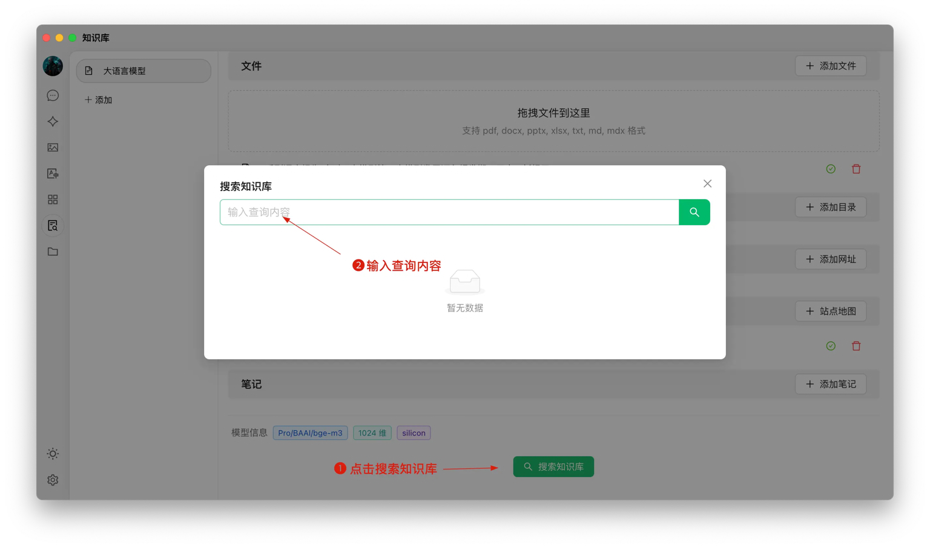The height and width of the screenshot is (548, 930).
Task: Open the user avatar profile picture
Action: 53,66
